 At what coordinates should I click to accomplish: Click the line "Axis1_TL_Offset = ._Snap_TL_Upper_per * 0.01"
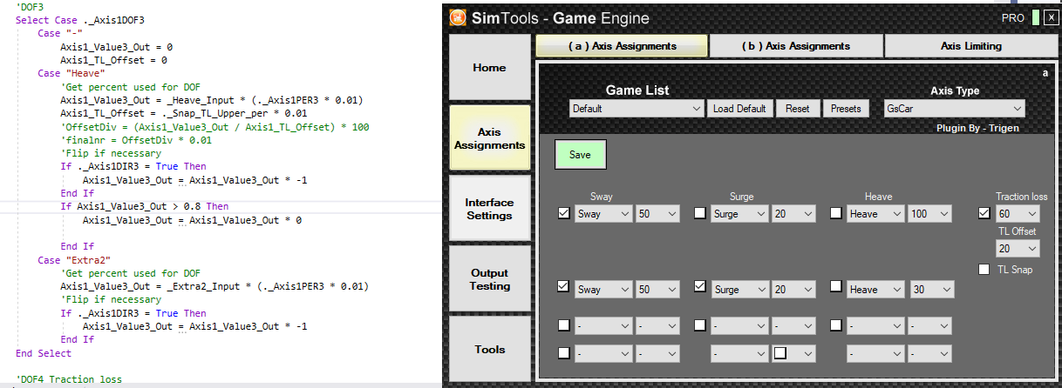pos(184,113)
